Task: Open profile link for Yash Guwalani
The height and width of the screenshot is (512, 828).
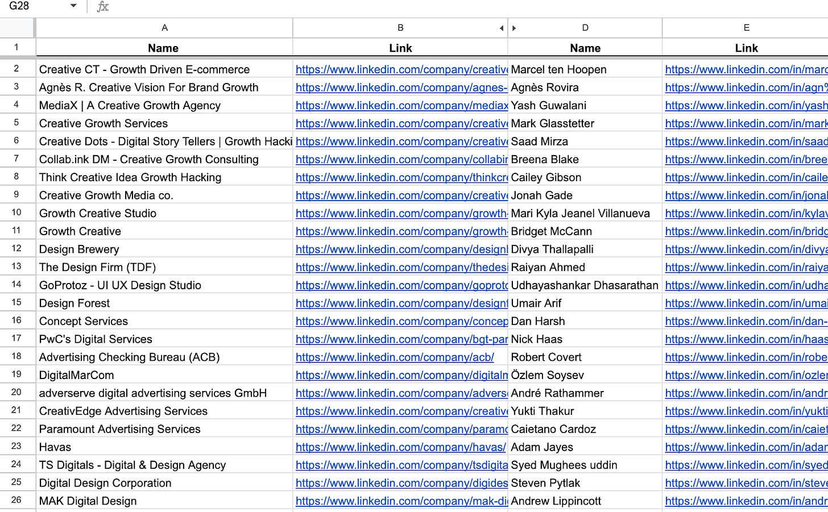Action: tap(746, 105)
